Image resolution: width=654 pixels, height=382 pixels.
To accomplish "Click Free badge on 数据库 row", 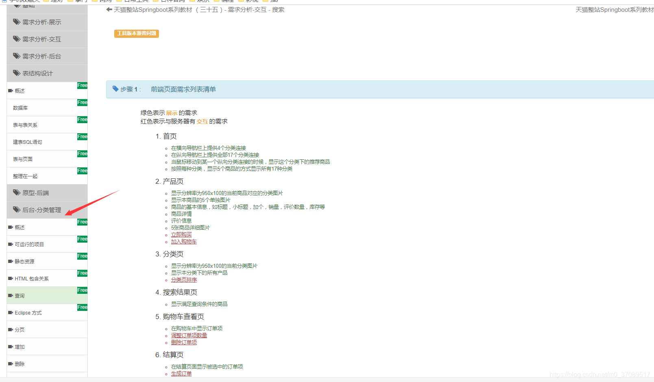I will click(82, 102).
